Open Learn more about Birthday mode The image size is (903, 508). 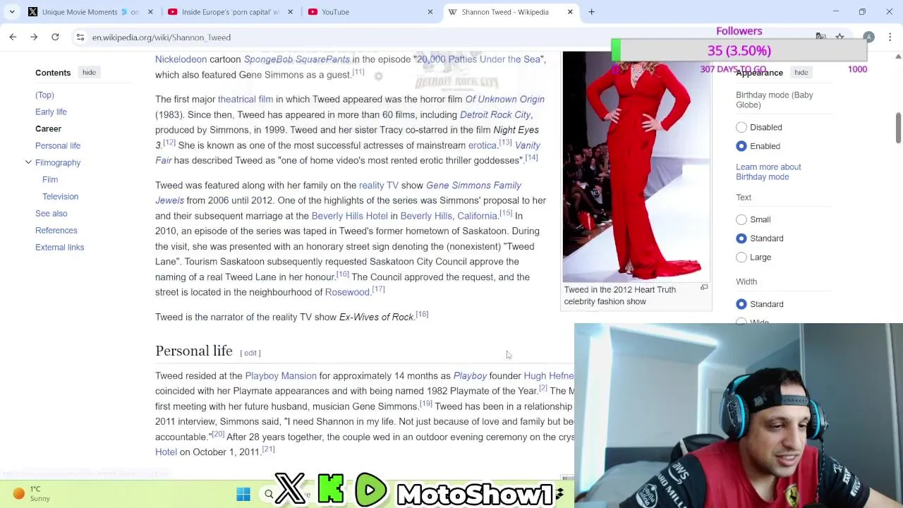768,172
